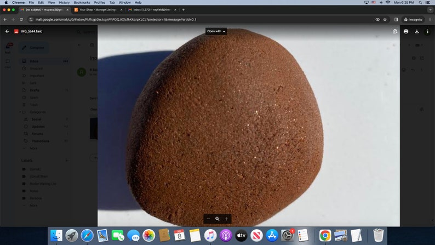Screen dimensions: 435x245
Task: Click the Mon 6:25 PM clock
Action: click(404, 3)
